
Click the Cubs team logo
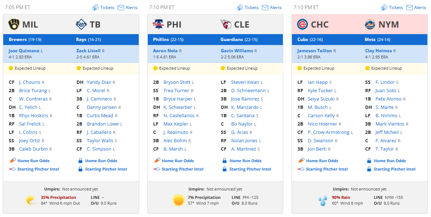(x=302, y=24)
